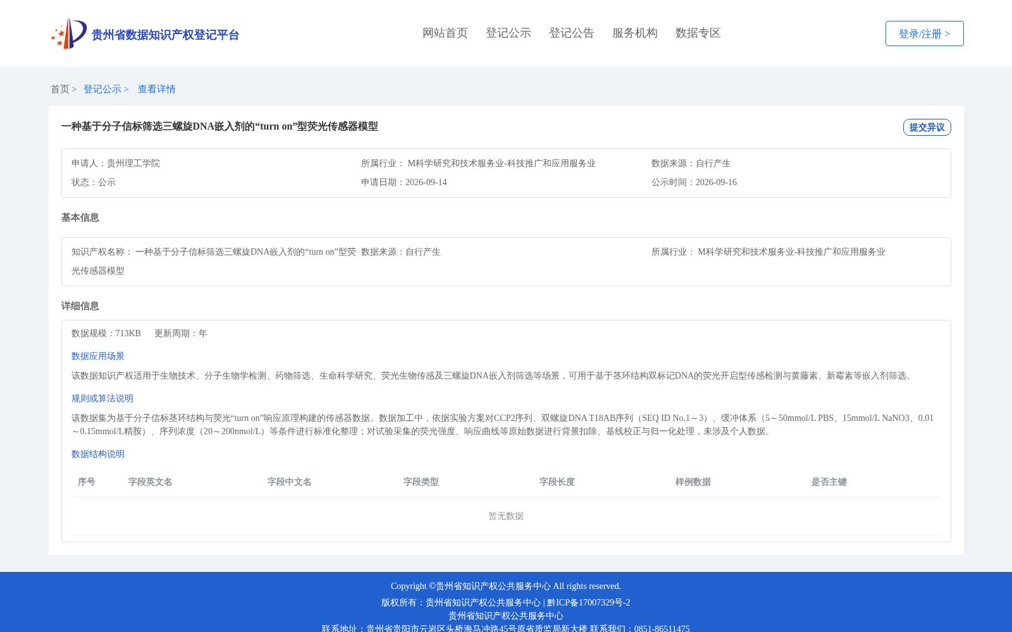Click the 查看详情 breadcrumb
The width and height of the screenshot is (1012, 632).
(x=157, y=89)
